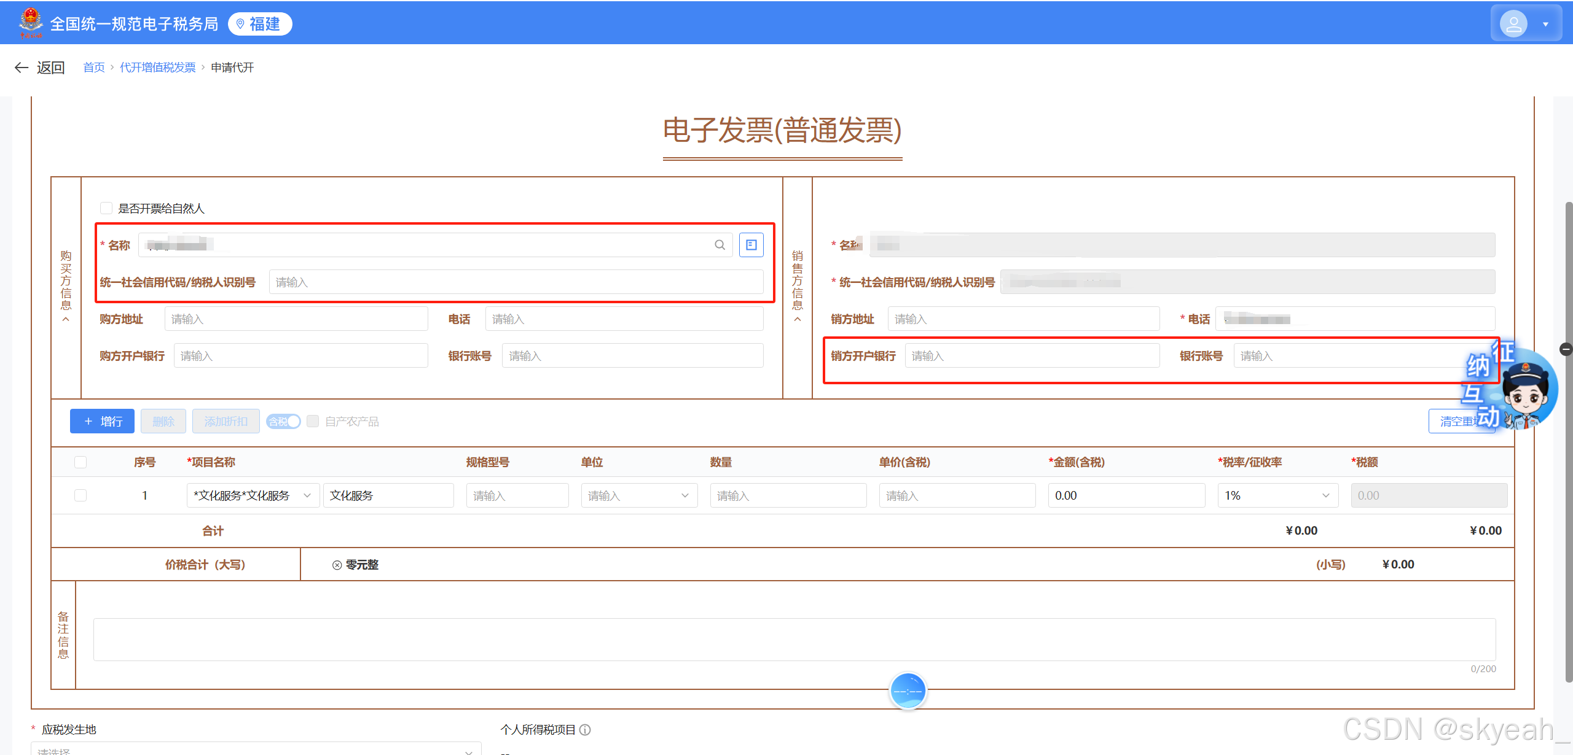Click the 福建 location badge in header

click(259, 24)
